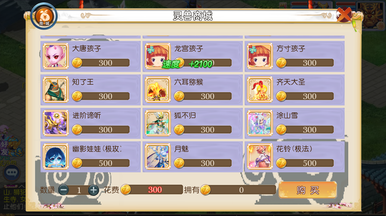Viewport: 386px width, 216px height.
Task: Open the 商城 shop badge icon
Action: pyautogui.click(x=44, y=16)
